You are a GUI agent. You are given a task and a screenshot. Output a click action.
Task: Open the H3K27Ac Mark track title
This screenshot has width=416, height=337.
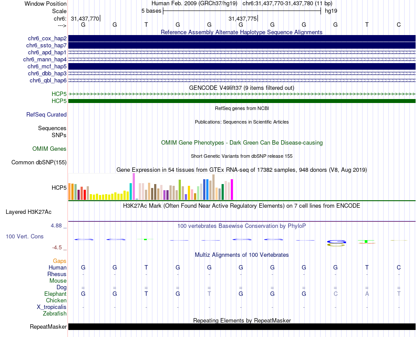(242, 206)
